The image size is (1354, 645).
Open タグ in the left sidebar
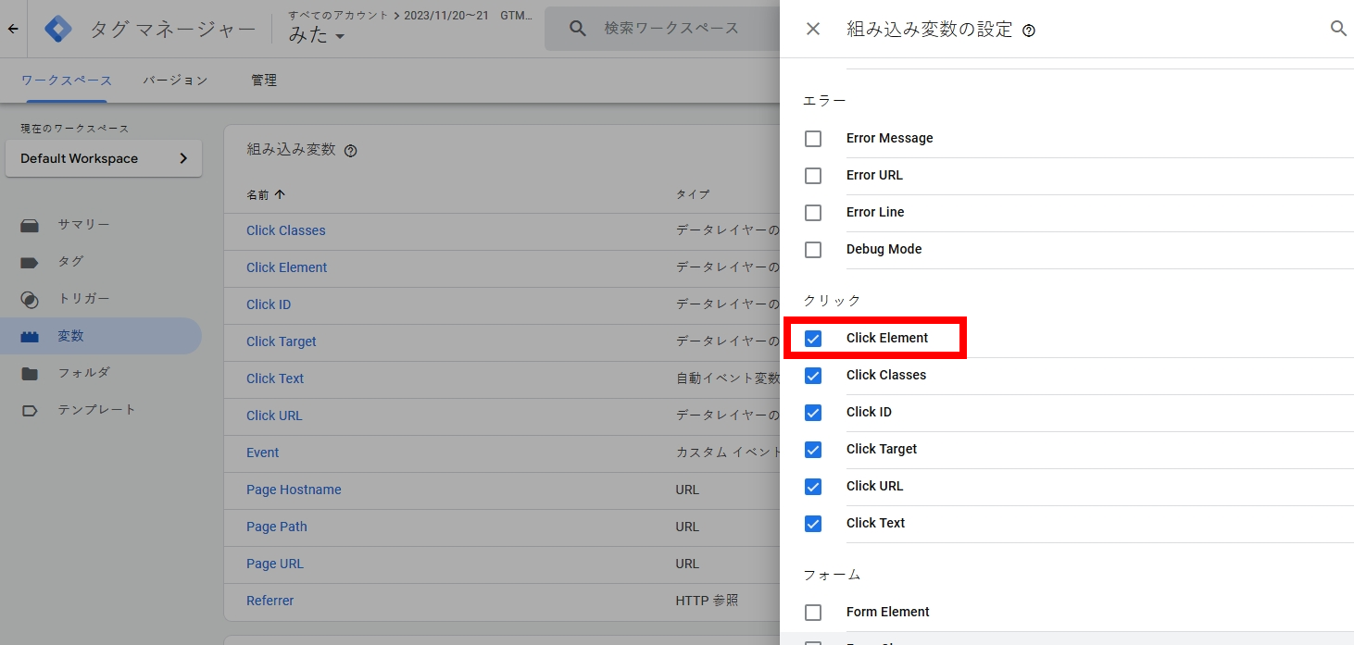click(x=70, y=262)
